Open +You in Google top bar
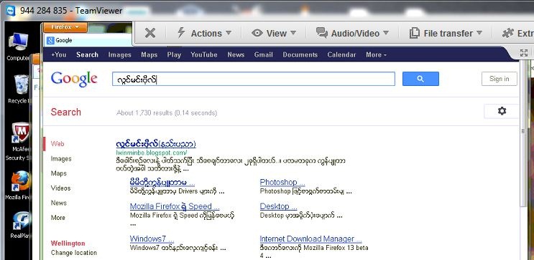Screen dimensions: 534x260 (x=59, y=54)
